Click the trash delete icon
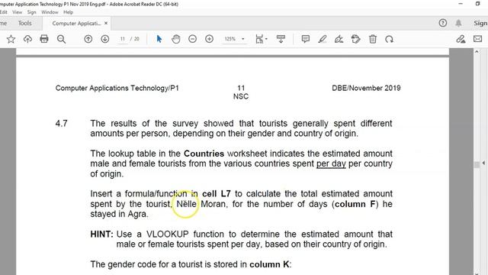The image size is (488, 275). 373,39
